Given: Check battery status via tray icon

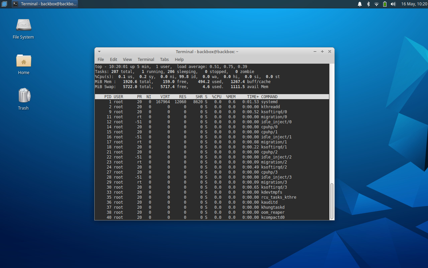Looking at the screenshot, I should [385, 4].
